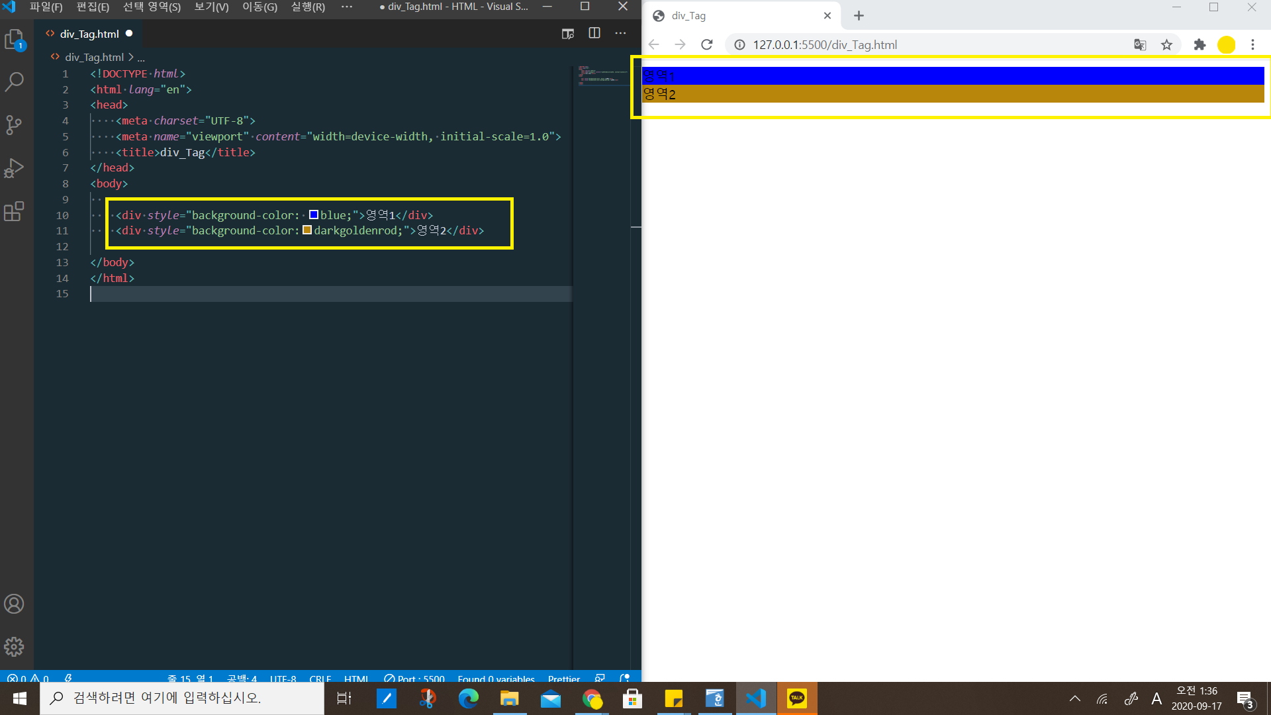1271x715 pixels.
Task: Click the split editor right icon
Action: (x=594, y=33)
